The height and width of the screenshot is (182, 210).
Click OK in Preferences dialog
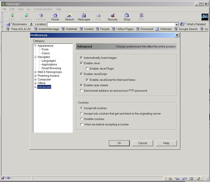(x=119, y=143)
